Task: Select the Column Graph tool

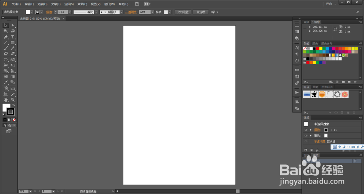Action: coord(13,88)
